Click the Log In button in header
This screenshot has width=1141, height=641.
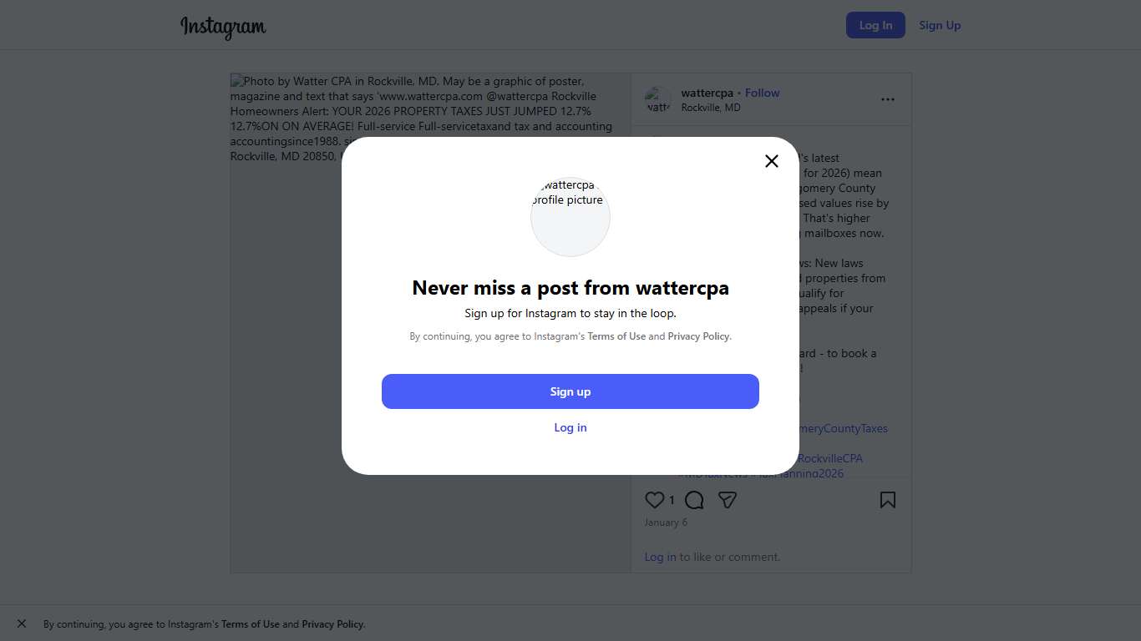875,25
